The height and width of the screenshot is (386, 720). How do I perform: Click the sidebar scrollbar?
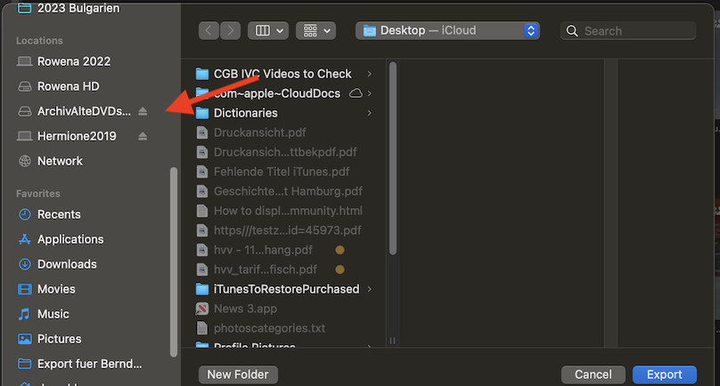pyautogui.click(x=174, y=258)
